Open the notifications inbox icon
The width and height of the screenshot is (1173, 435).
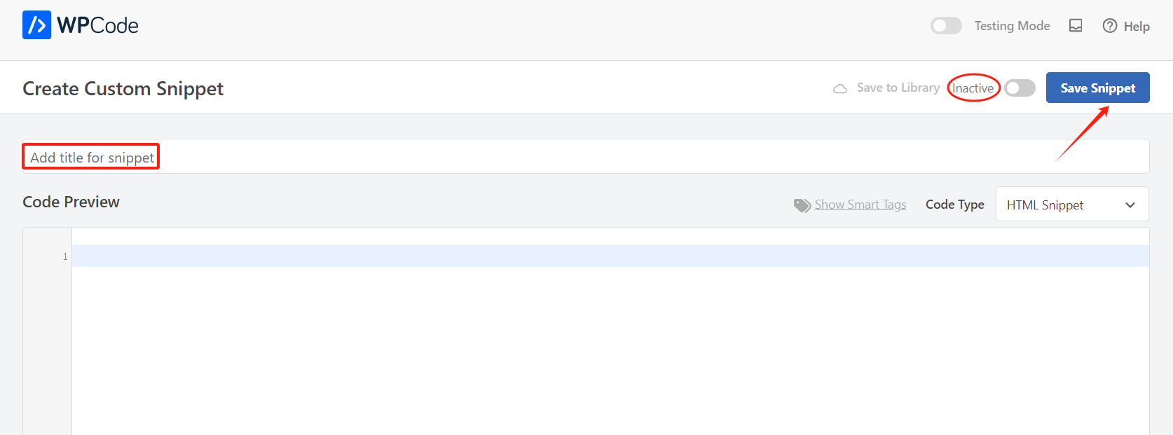tap(1076, 26)
